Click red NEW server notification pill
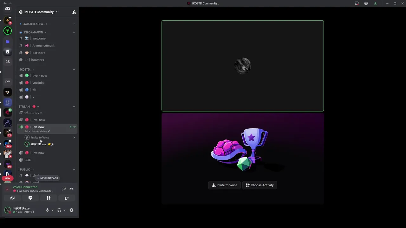 click(8, 178)
